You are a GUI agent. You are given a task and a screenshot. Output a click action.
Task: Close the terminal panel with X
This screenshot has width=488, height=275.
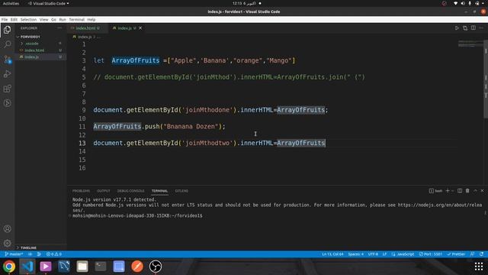482,191
